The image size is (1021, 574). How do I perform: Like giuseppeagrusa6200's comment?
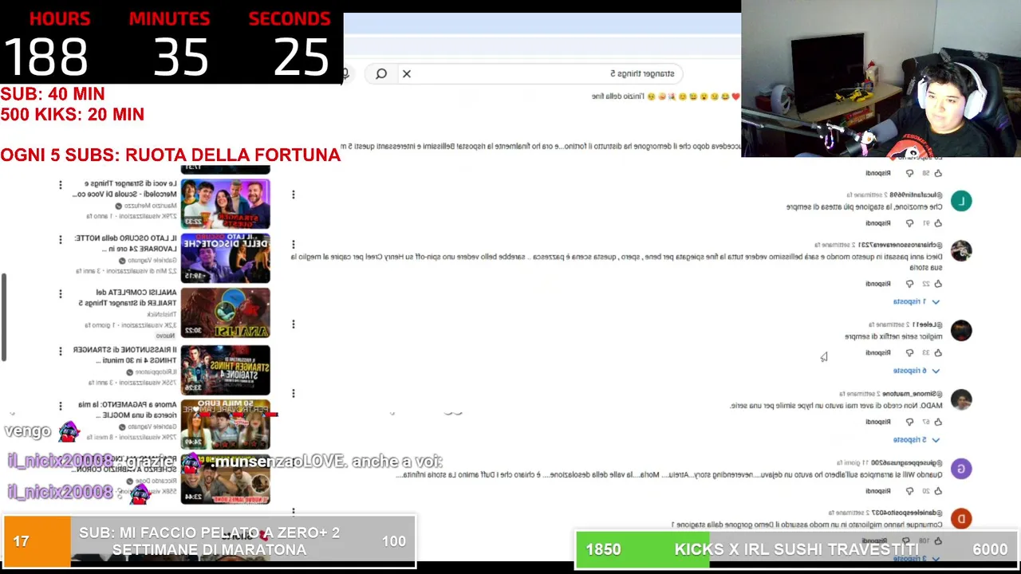[939, 491]
